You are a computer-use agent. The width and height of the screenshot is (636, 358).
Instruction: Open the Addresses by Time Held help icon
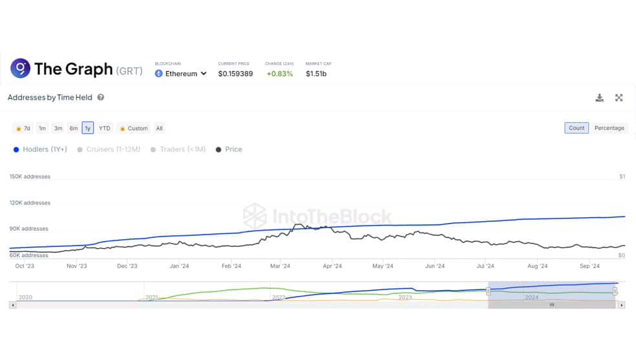point(101,98)
